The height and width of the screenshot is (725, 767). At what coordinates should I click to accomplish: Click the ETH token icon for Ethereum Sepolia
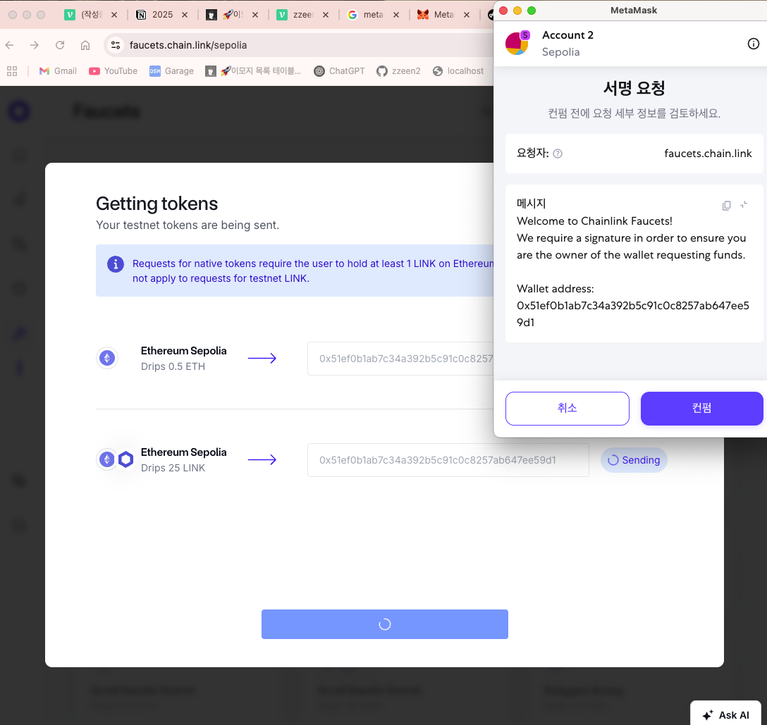pos(106,358)
